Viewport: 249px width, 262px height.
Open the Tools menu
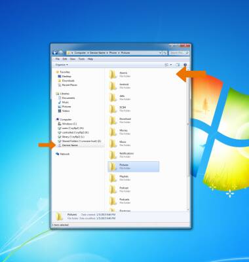click(x=81, y=59)
